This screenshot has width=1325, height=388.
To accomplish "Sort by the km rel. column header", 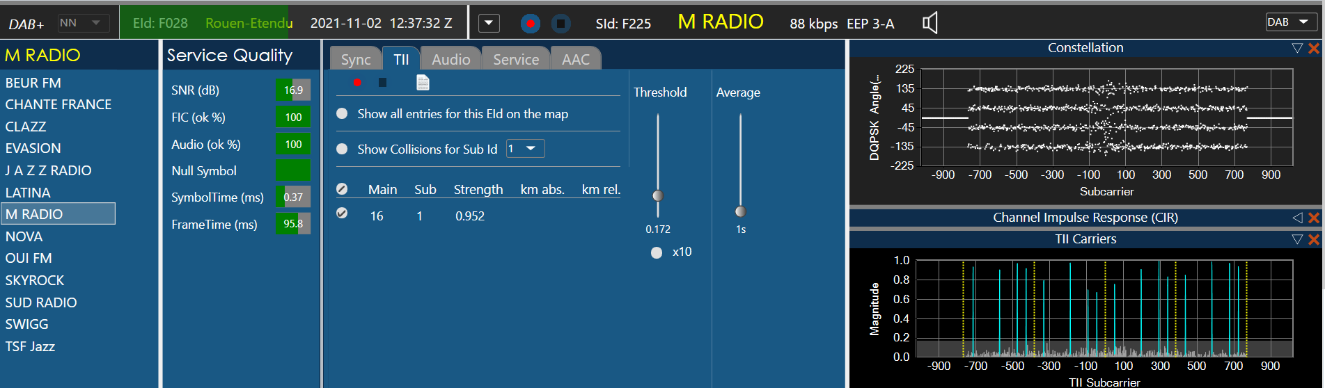I will pos(601,189).
